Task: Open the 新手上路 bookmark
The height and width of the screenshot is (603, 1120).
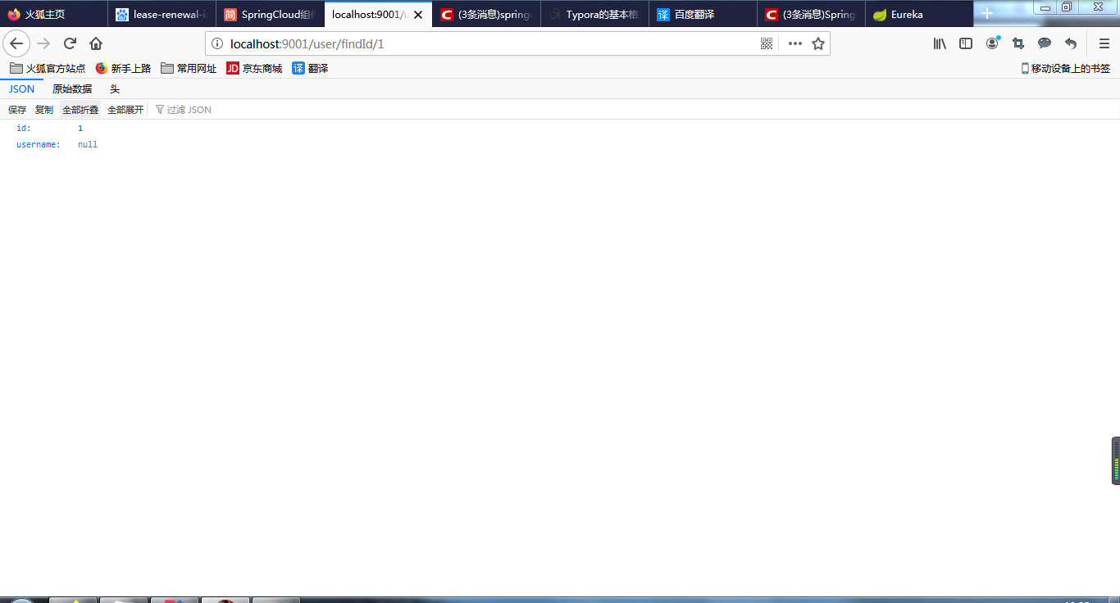Action: tap(123, 69)
